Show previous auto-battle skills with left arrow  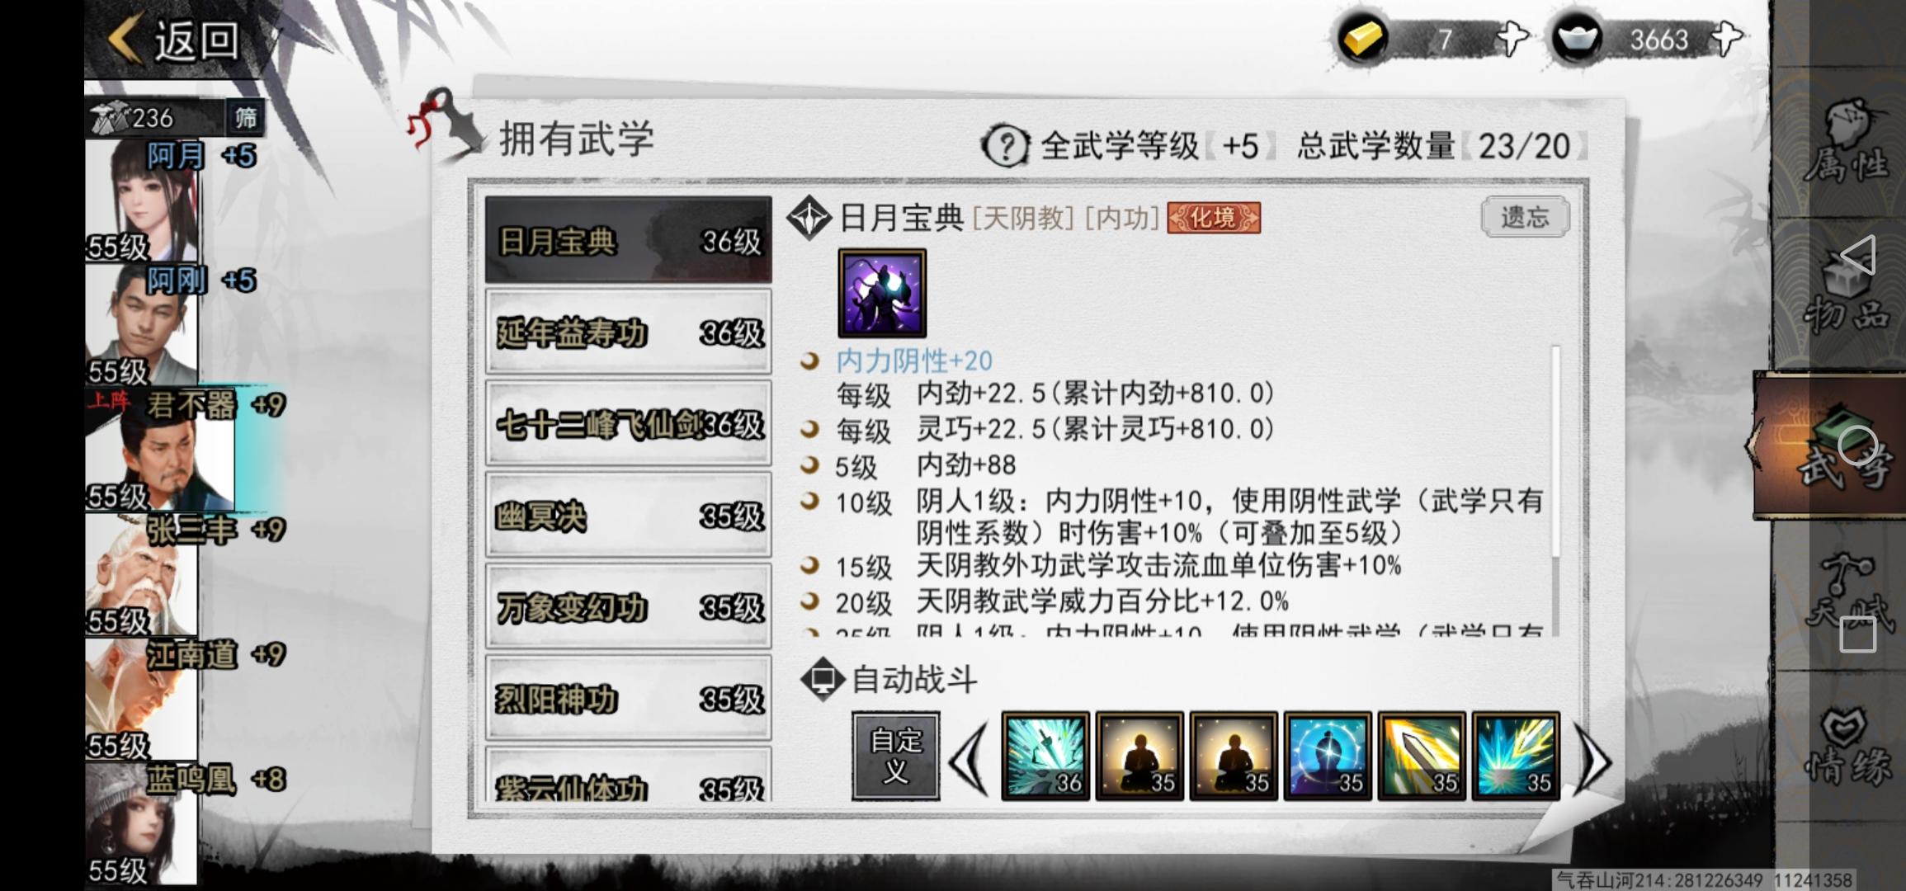click(x=969, y=759)
